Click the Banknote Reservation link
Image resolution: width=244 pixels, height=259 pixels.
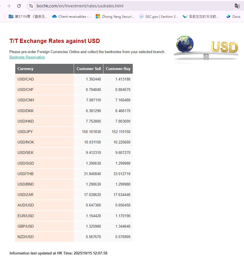[x=27, y=57]
